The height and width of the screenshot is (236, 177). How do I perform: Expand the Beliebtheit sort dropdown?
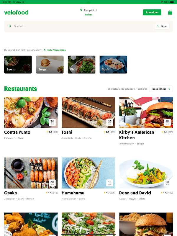pos(161,89)
